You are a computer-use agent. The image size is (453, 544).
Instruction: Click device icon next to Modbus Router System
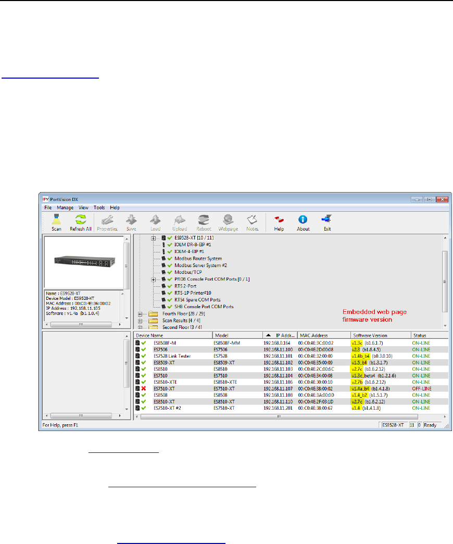point(163,259)
